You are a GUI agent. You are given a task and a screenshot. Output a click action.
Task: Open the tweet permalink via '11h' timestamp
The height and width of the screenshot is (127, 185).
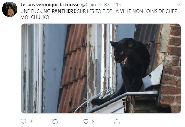pos(117,5)
